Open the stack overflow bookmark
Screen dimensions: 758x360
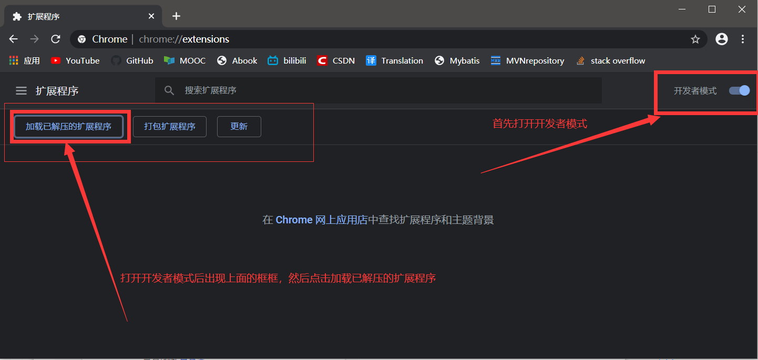pyautogui.click(x=610, y=60)
